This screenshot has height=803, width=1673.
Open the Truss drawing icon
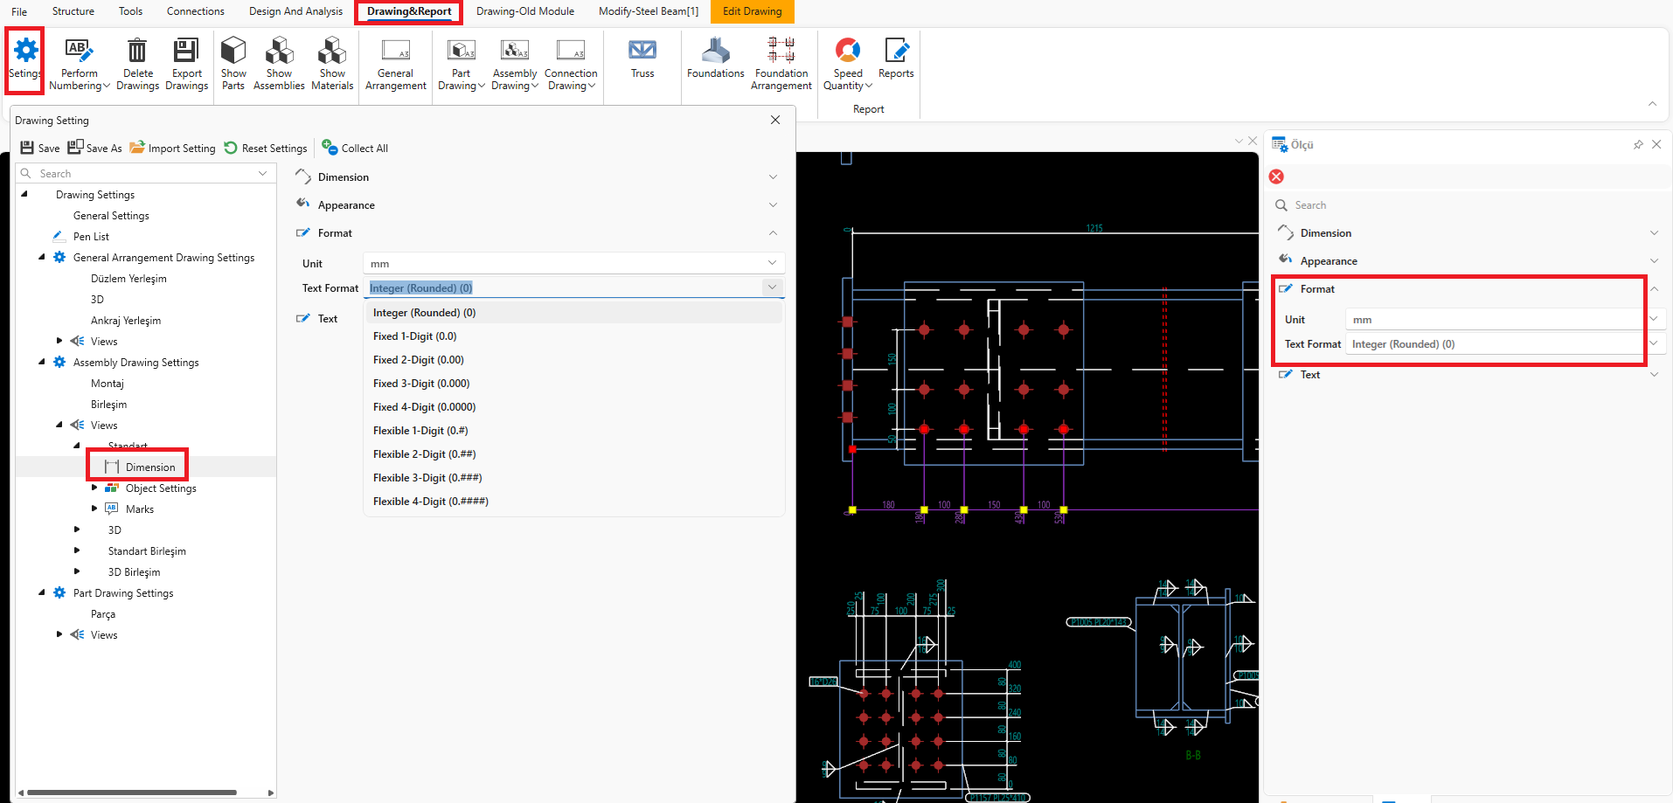click(x=642, y=51)
